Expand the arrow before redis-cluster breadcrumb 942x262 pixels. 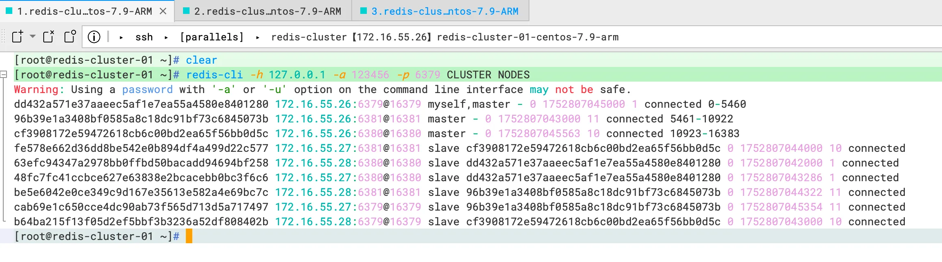258,37
